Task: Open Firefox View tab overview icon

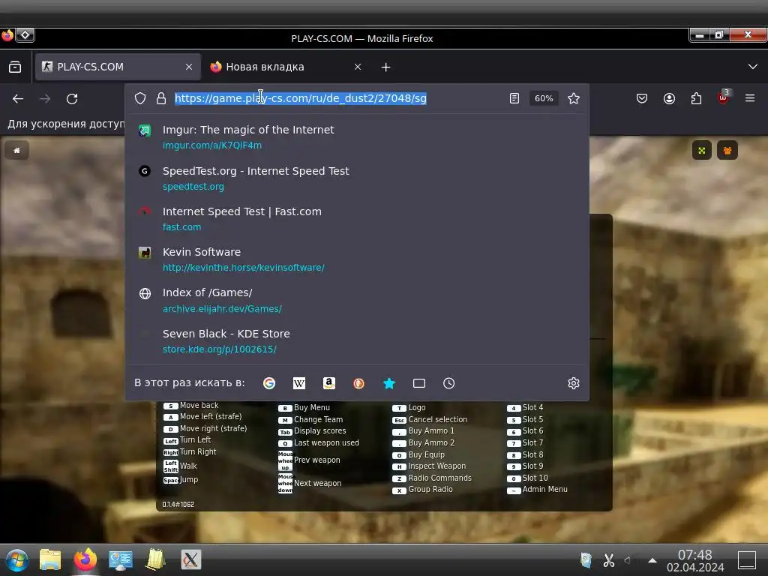Action: [15, 67]
